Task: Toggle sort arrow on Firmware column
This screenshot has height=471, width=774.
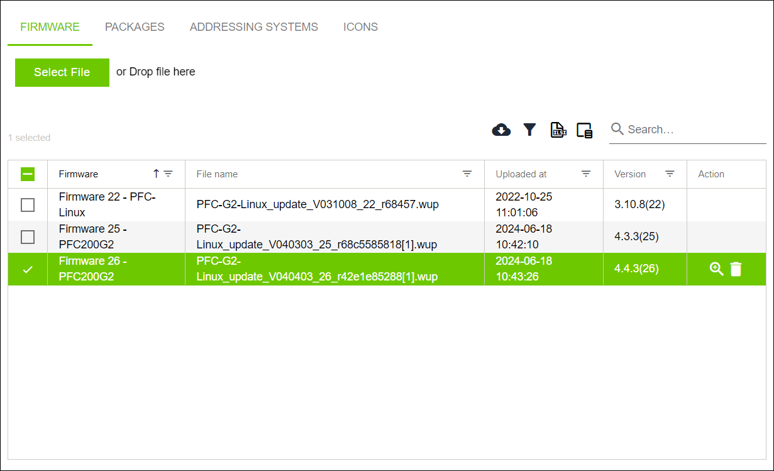Action: [x=156, y=174]
